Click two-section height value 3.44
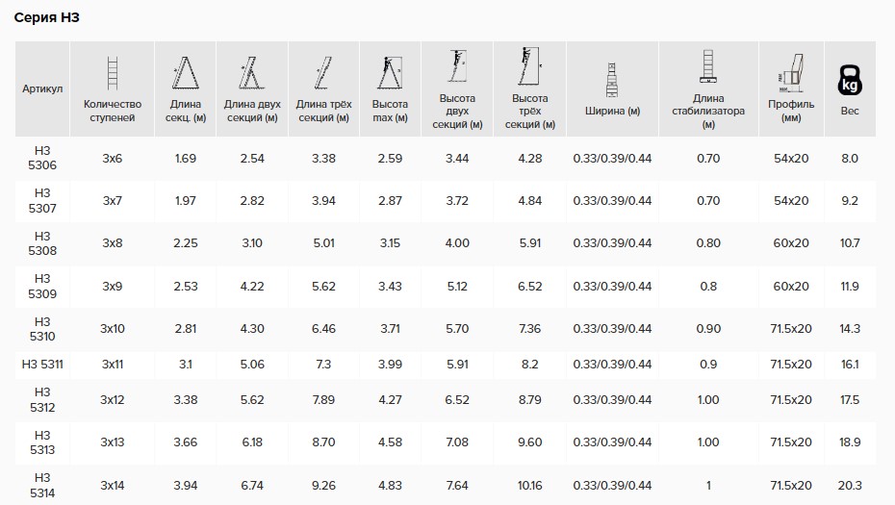Screen dimensions: 895x505 click(x=457, y=158)
